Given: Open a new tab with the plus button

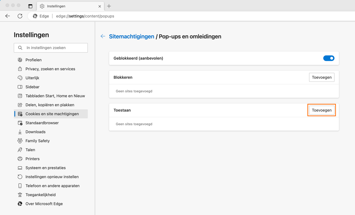Looking at the screenshot, I should point(109,6).
